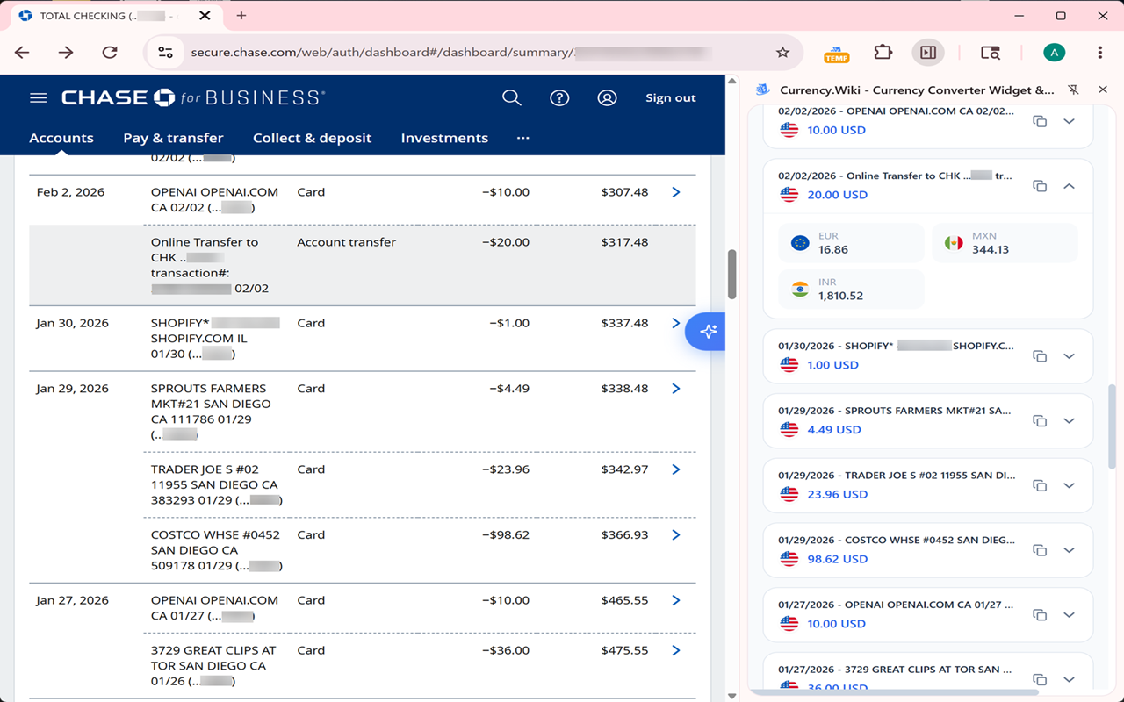Bookmark this page with the star icon

click(x=782, y=53)
